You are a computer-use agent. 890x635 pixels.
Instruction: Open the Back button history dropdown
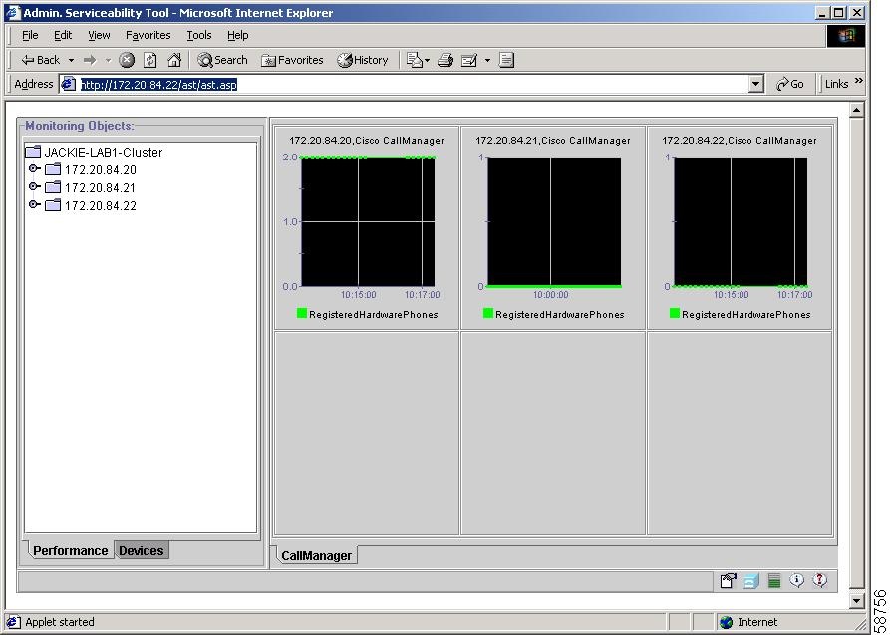71,60
